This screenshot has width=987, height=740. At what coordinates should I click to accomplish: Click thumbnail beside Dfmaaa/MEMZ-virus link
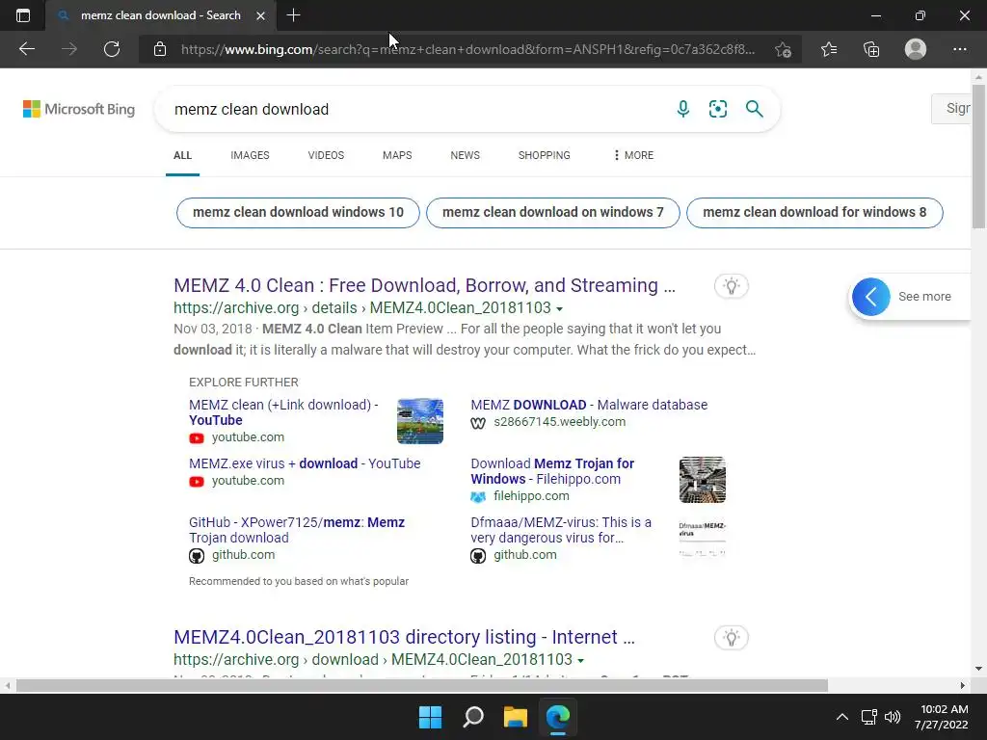click(703, 539)
